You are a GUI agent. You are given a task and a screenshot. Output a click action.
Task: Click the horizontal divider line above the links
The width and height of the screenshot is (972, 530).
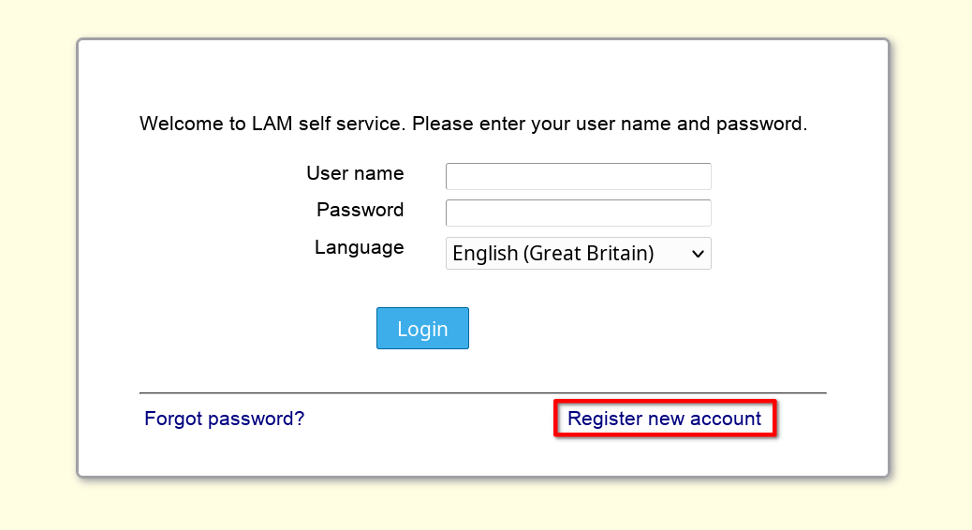[482, 393]
